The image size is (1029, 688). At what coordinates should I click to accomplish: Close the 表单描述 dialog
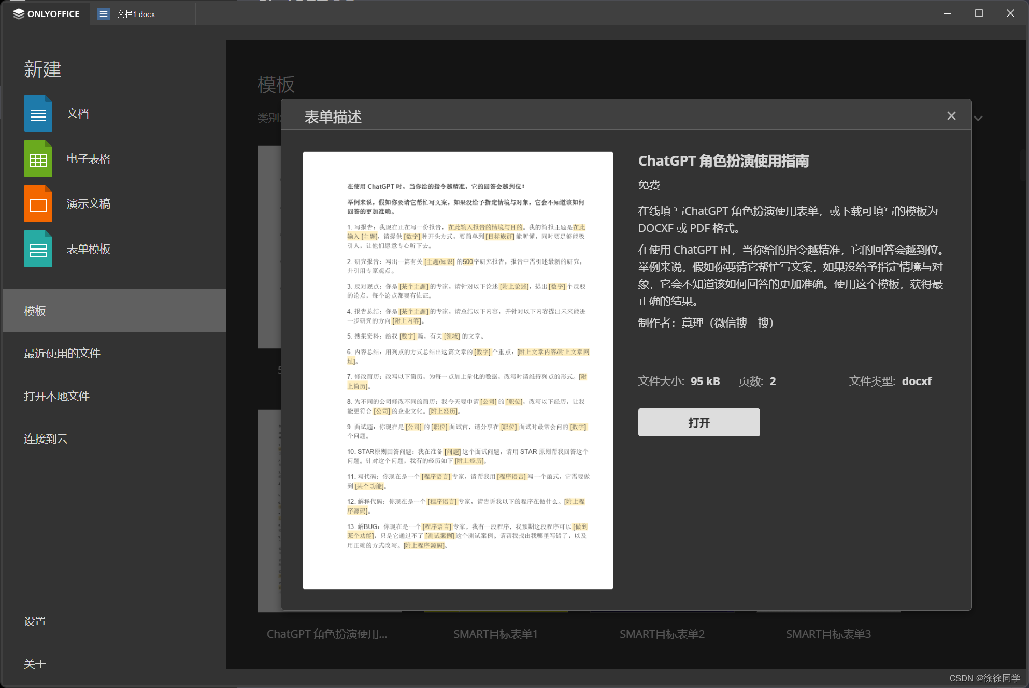[951, 116]
